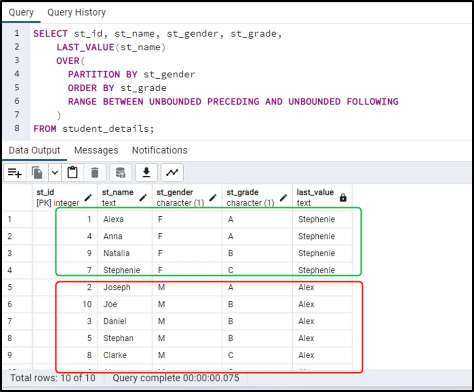Click the Delete row trash icon
474x392 pixels.
coord(95,172)
